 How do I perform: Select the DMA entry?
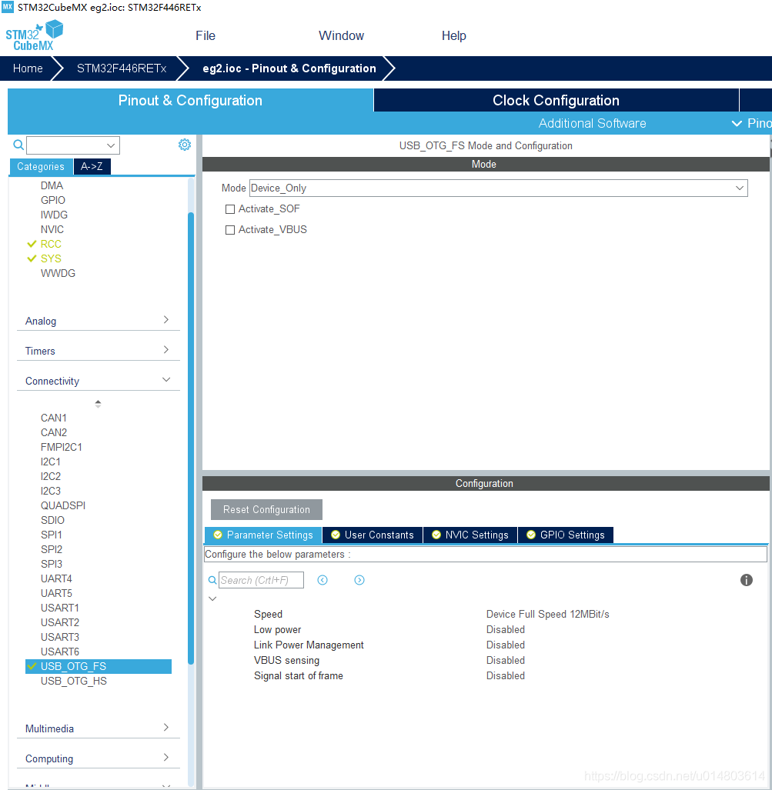52,185
